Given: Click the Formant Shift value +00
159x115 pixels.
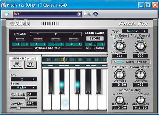Looking at the screenshot, I should pos(140,84).
